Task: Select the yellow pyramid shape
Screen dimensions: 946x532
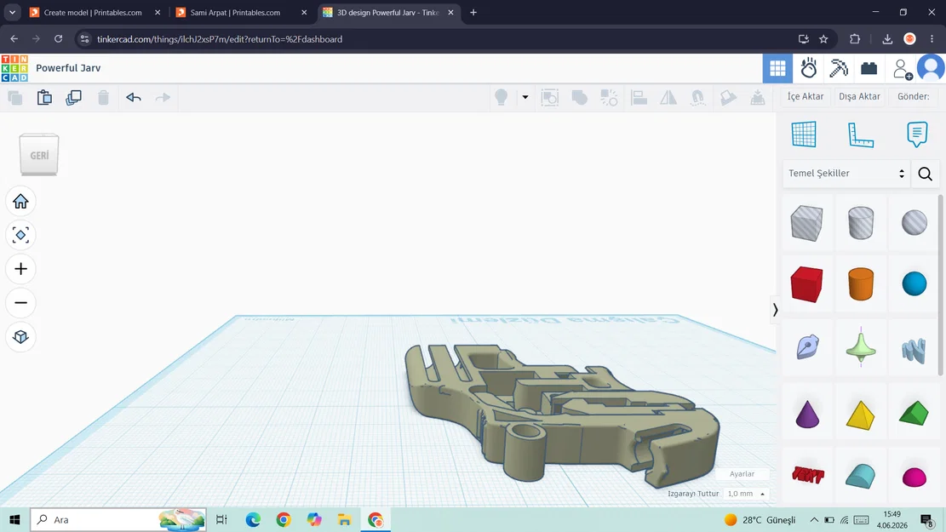Action: [860, 415]
